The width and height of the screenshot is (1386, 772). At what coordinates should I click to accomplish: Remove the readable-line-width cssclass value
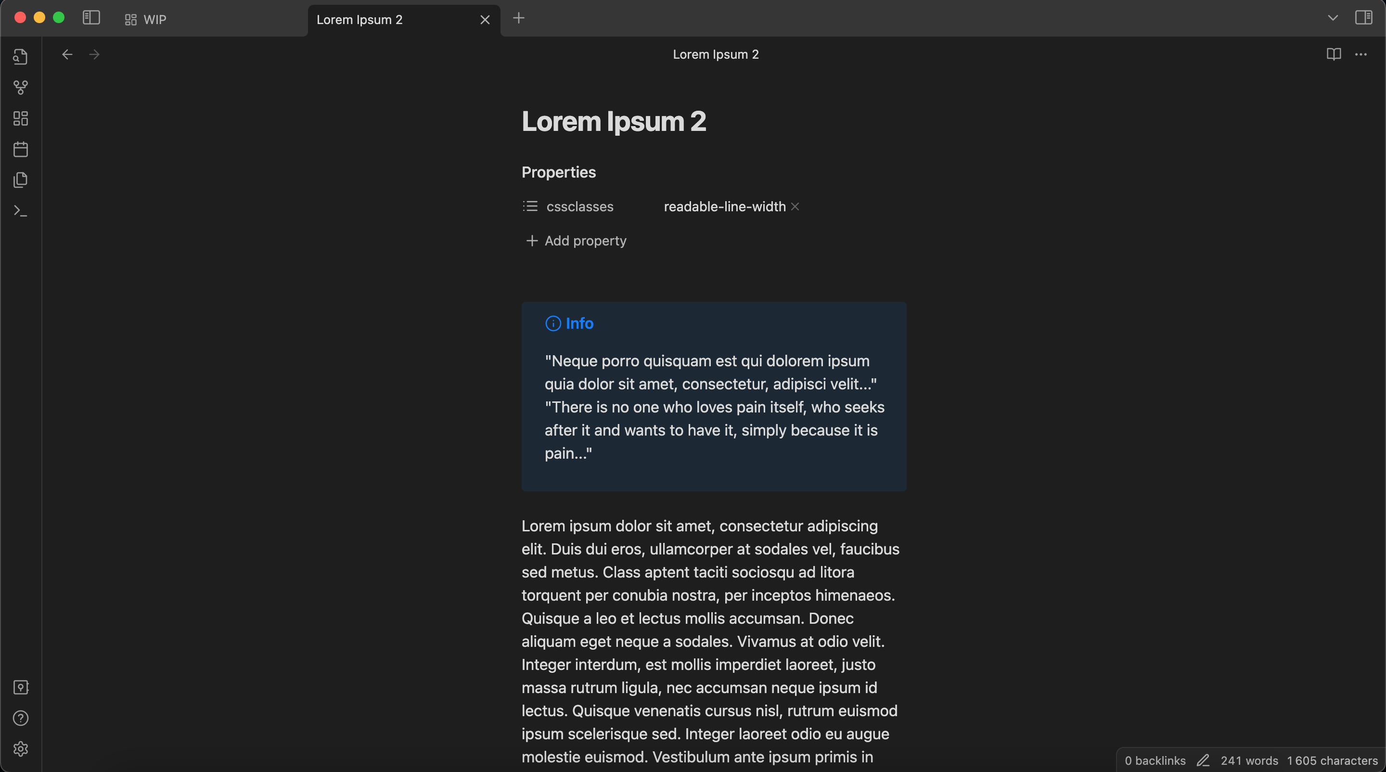[x=795, y=206]
